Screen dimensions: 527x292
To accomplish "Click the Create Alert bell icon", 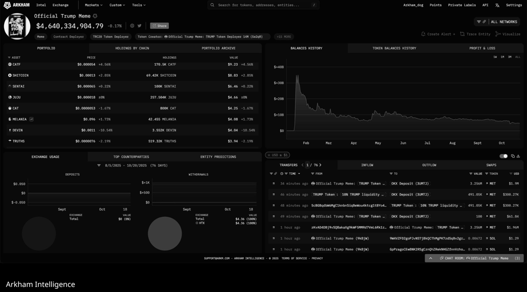I will click(423, 34).
